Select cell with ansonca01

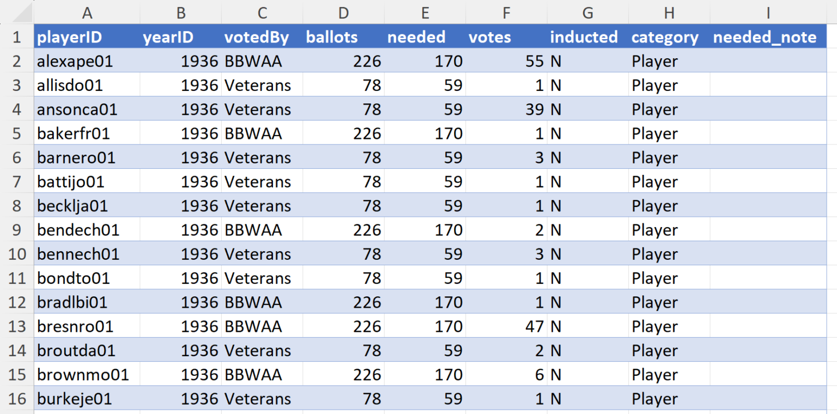click(x=87, y=109)
